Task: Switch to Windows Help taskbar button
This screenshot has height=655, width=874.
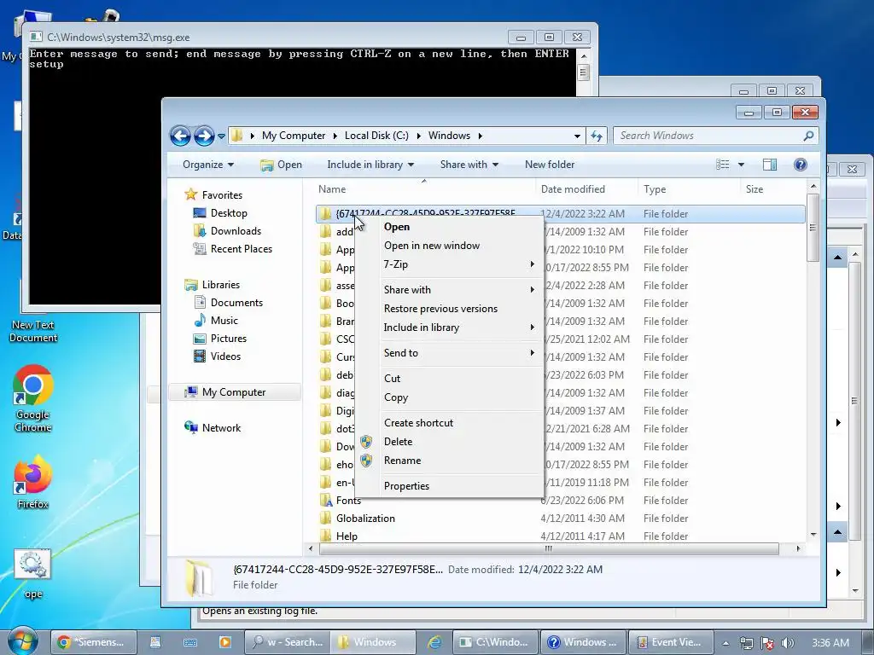Action: click(583, 642)
